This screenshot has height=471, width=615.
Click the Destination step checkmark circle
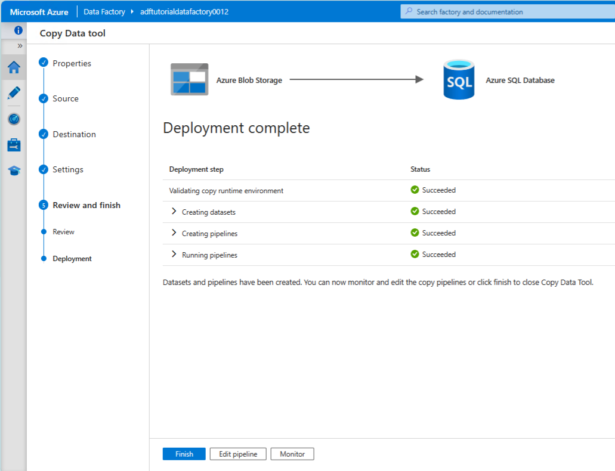(x=44, y=134)
